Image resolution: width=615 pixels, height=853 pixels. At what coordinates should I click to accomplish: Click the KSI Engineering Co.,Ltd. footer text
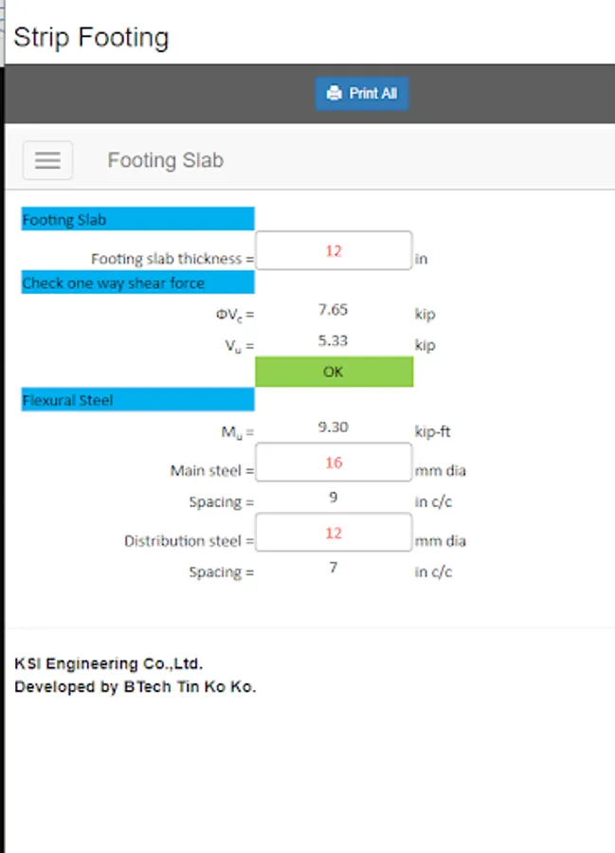[109, 663]
